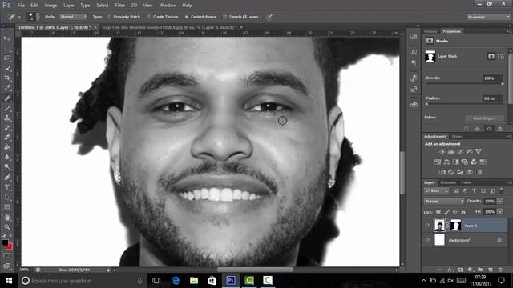Screen dimensions: 513x288
Task: Select the Clone Stamp tool
Action: 7,118
